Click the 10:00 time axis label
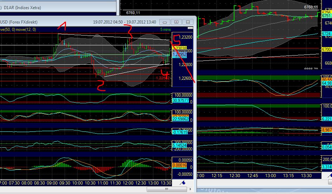332x194 pixels. (x=78, y=183)
